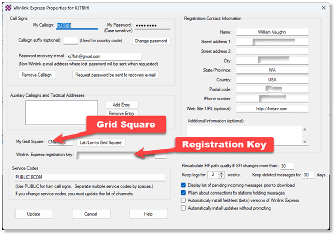Enable automatic updates without prompting
Screen dimensions: 336x236
[x=184, y=208]
